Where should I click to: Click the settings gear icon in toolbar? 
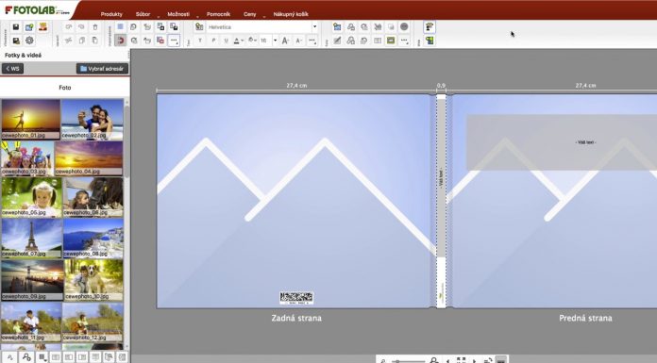(x=29, y=41)
